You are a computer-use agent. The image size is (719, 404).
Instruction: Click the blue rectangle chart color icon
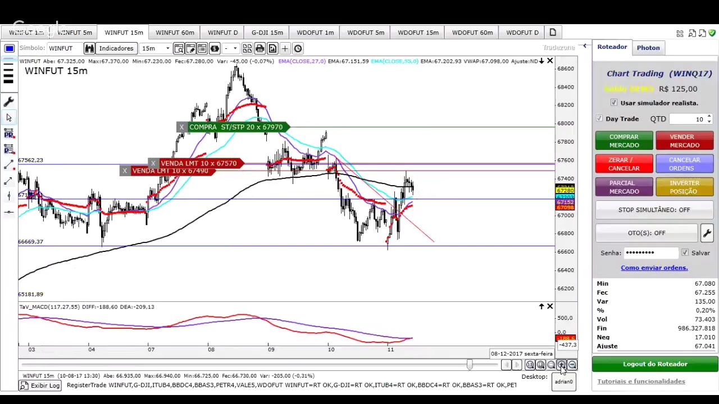tap(9, 48)
